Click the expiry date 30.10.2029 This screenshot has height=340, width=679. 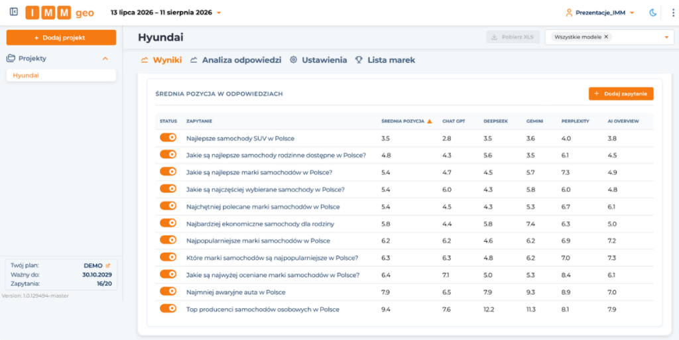click(97, 274)
